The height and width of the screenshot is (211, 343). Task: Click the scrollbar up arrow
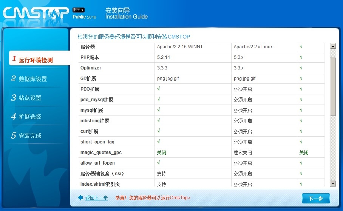(333, 46)
